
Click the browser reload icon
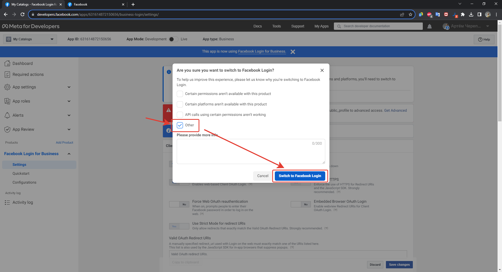pyautogui.click(x=22, y=14)
